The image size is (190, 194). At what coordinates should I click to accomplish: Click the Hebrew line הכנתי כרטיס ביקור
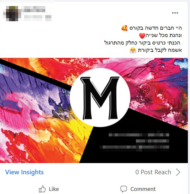(142, 43)
